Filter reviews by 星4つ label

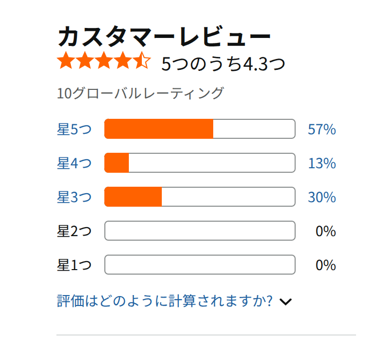click(74, 163)
